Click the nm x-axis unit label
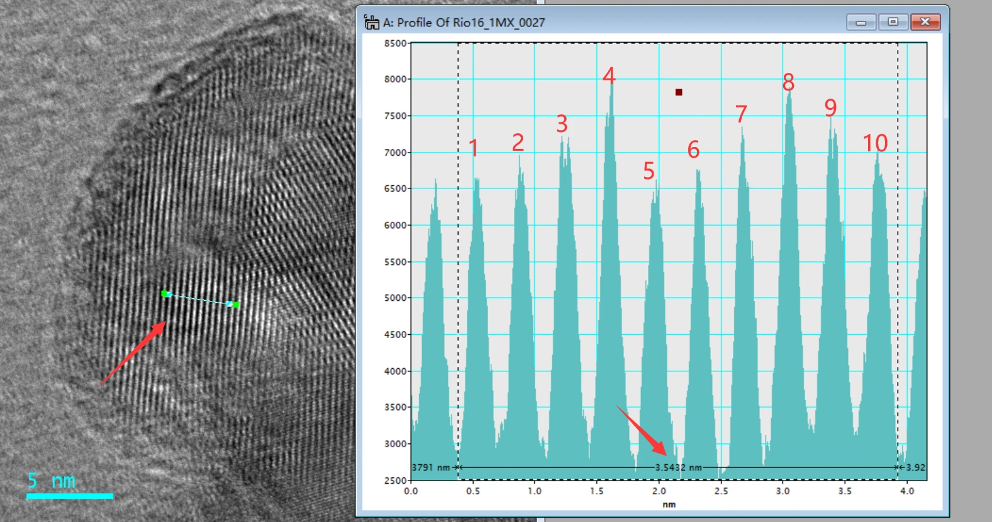The width and height of the screenshot is (992, 522). tap(669, 504)
